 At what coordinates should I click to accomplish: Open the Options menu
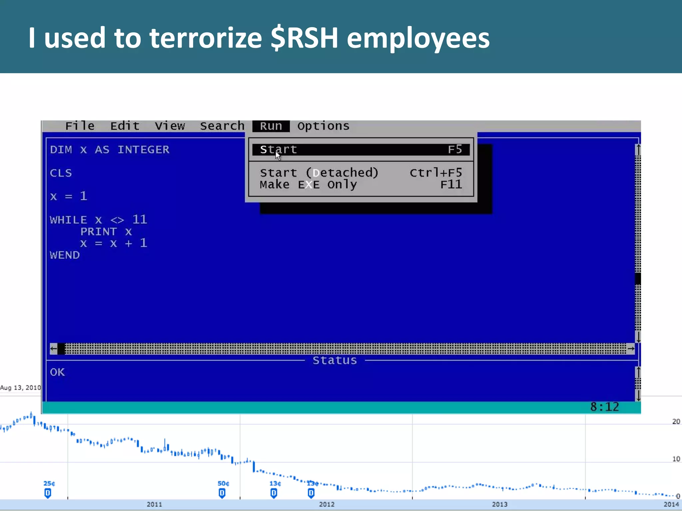click(x=323, y=126)
